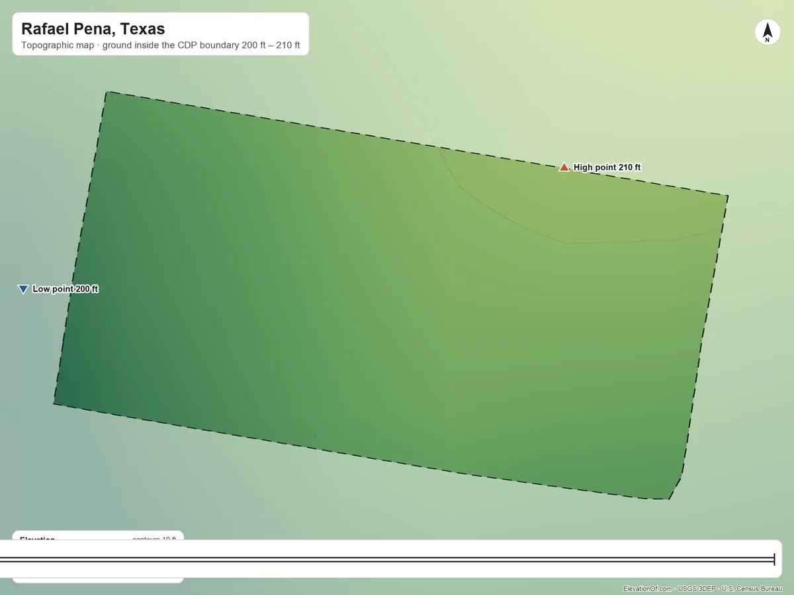
Task: Click the north arrow compass icon
Action: (x=768, y=32)
